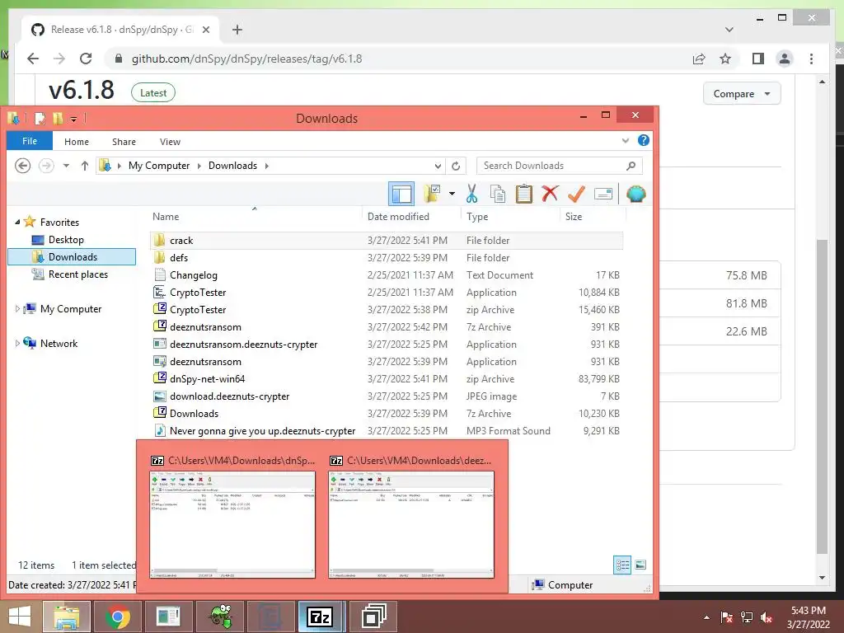The width and height of the screenshot is (844, 633).
Task: Open the Compare dropdown on GitHub
Action: click(742, 94)
